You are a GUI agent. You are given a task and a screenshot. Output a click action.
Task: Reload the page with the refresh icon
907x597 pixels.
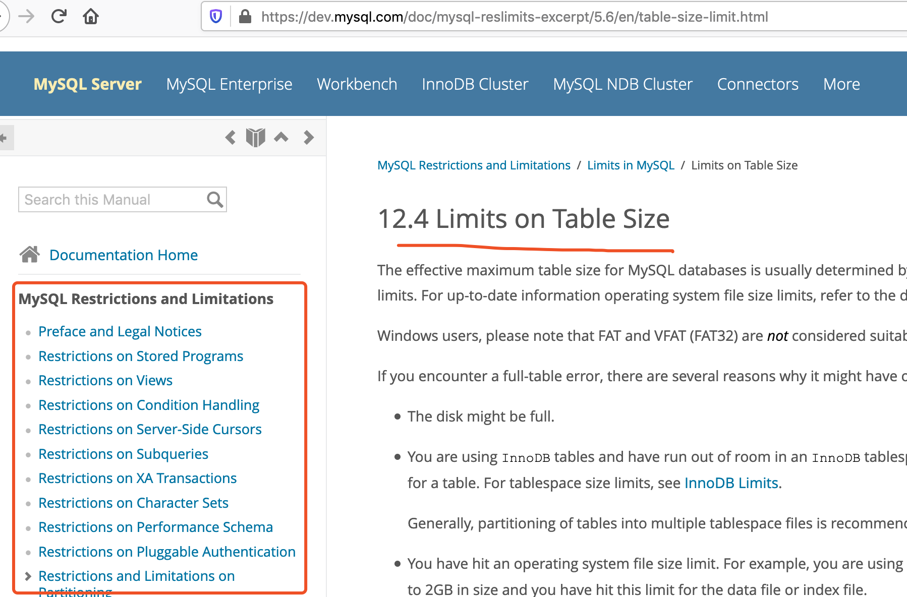pos(59,17)
